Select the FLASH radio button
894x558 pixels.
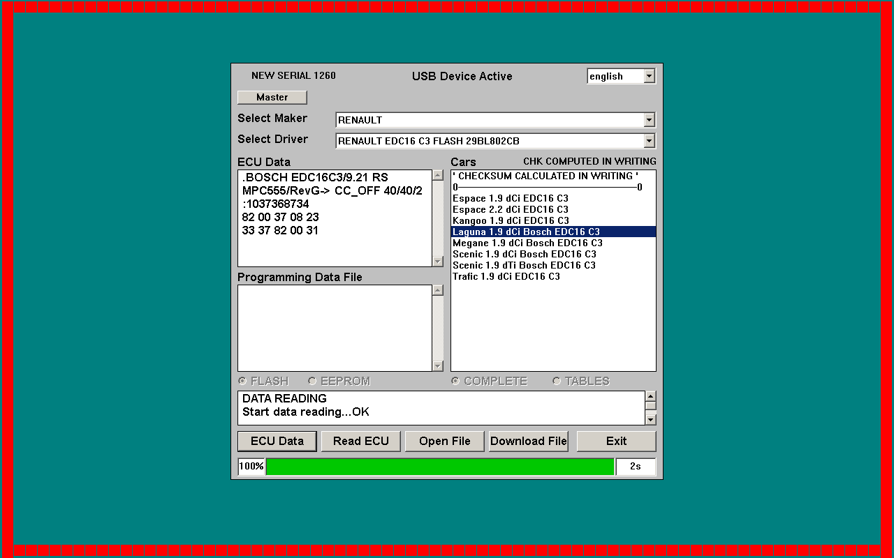tap(242, 381)
